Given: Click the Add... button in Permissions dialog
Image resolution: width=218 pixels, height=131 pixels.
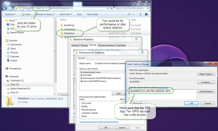Looking at the screenshot, I should coord(119,94).
